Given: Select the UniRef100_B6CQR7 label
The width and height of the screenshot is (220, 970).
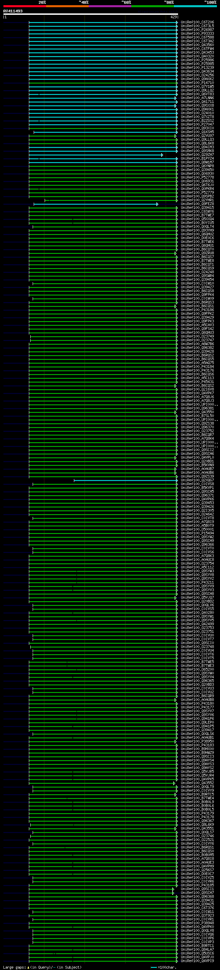Looking at the screenshot, I should 197,435.
